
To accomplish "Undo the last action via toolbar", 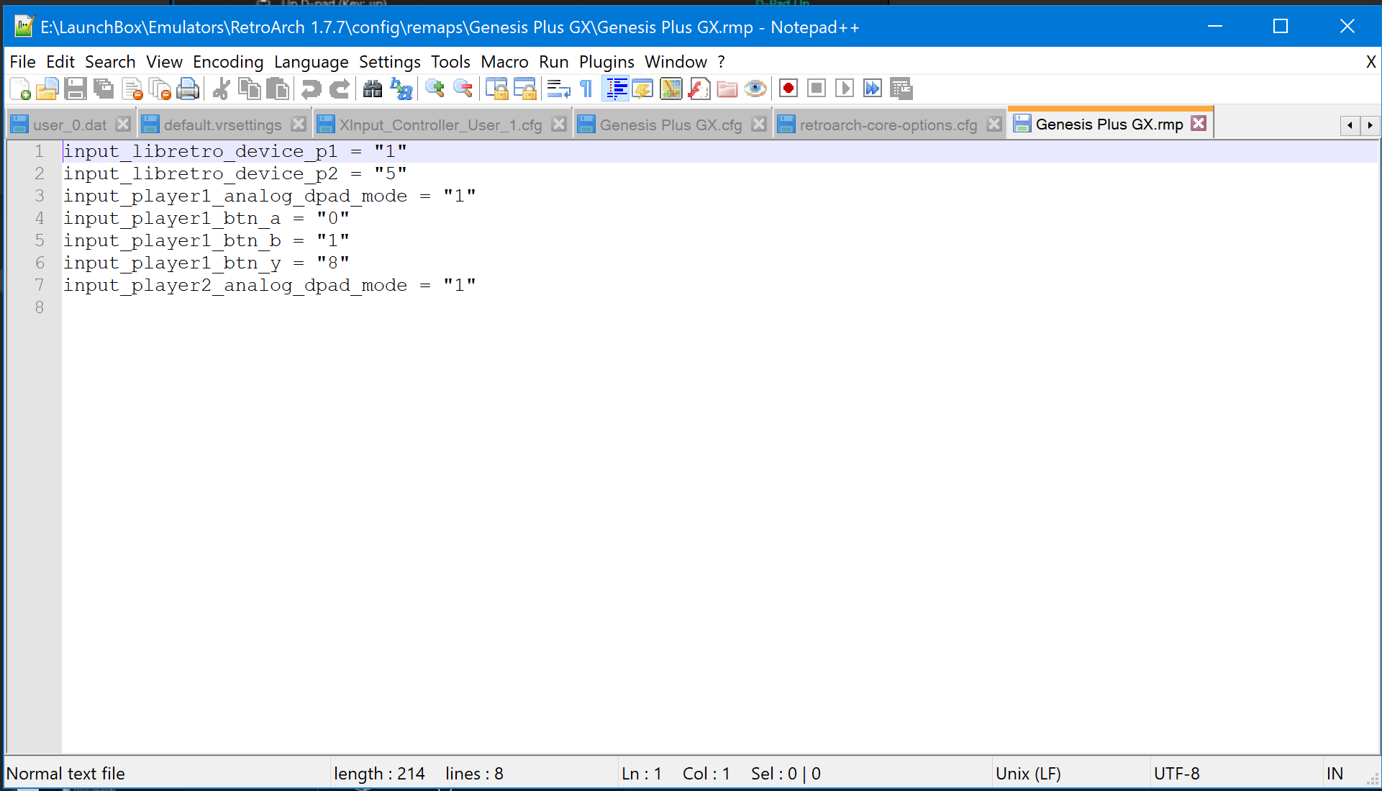I will click(x=312, y=89).
